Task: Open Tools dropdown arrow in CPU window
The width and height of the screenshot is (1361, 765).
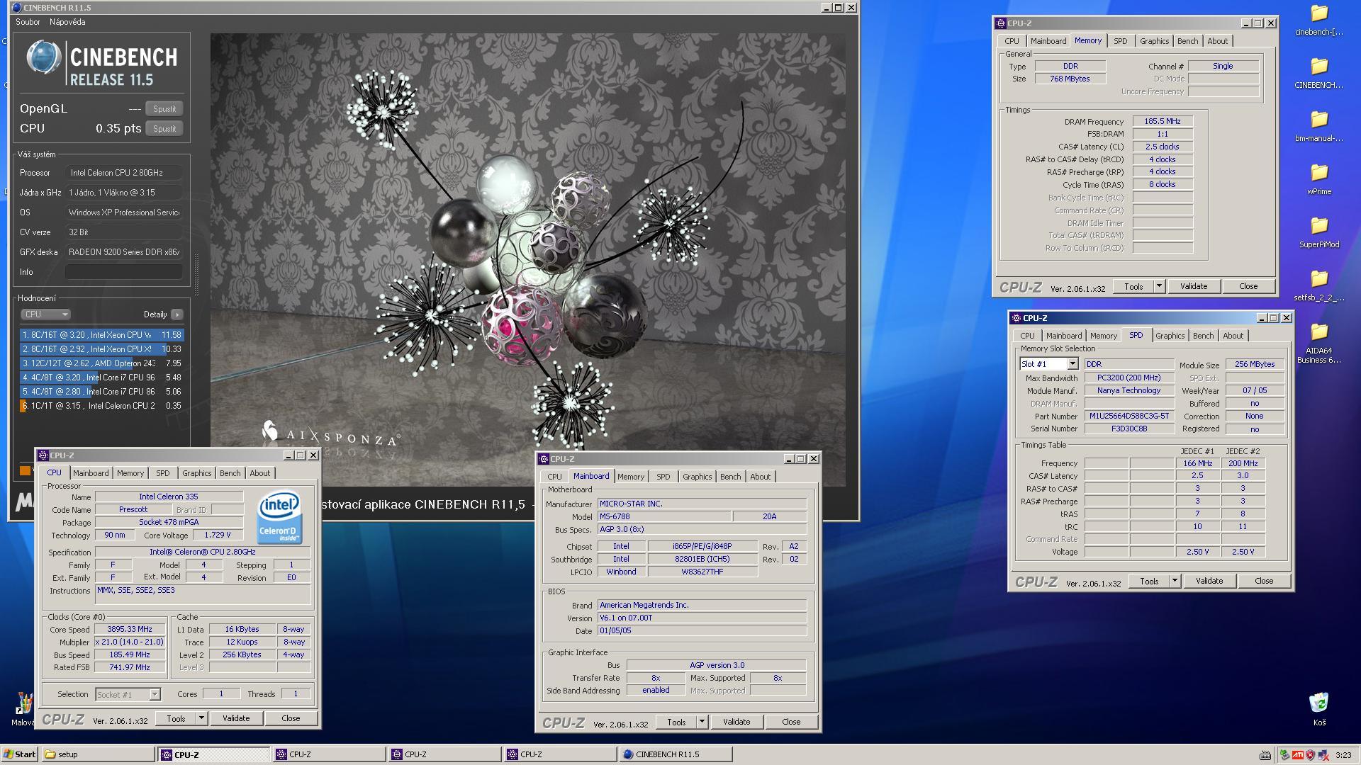Action: pyautogui.click(x=201, y=718)
